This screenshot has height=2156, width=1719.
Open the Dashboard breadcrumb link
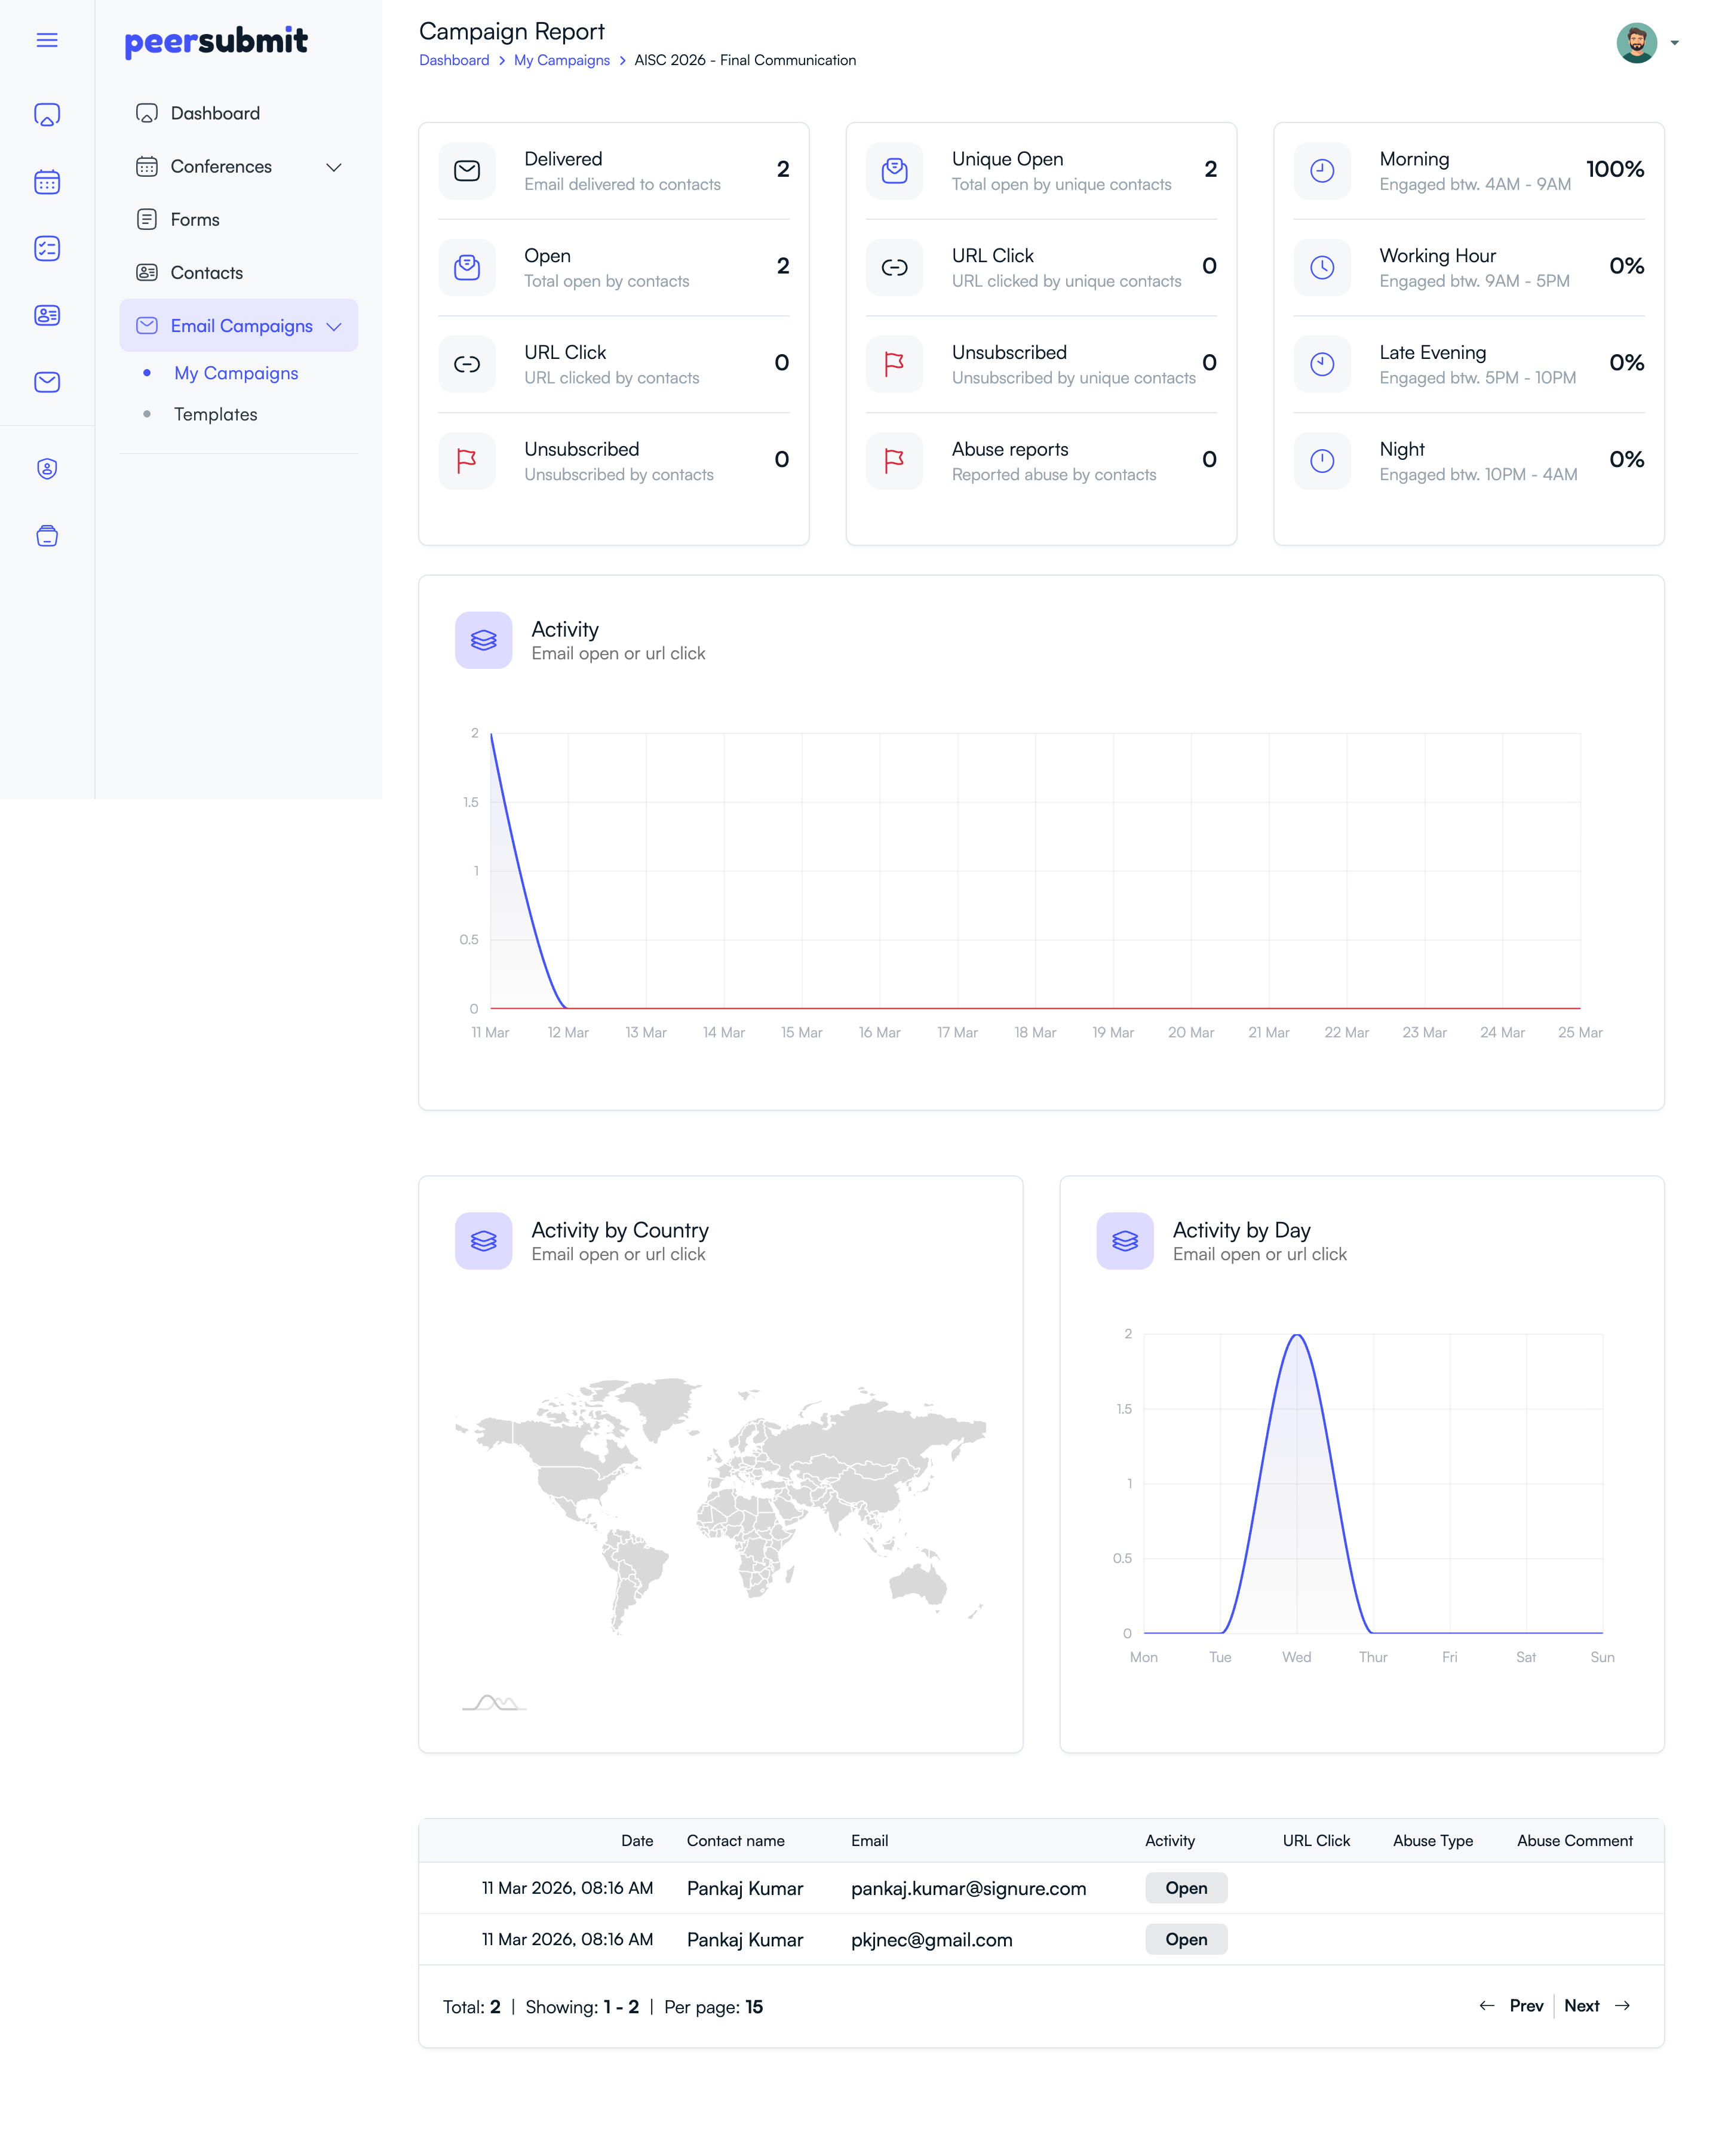(x=454, y=60)
